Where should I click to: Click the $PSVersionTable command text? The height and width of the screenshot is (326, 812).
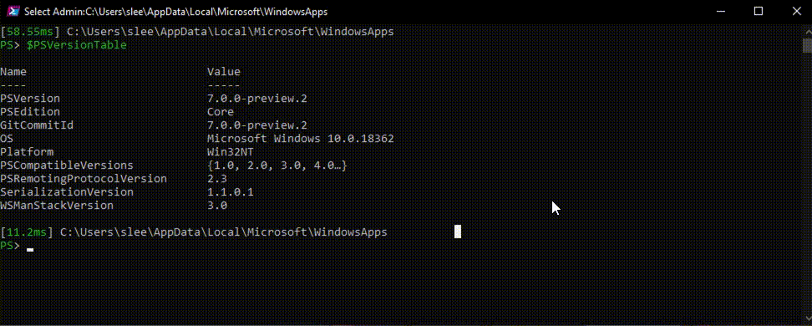coord(77,45)
